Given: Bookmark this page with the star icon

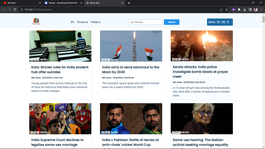Looking at the screenshot, I should (x=227, y=10).
